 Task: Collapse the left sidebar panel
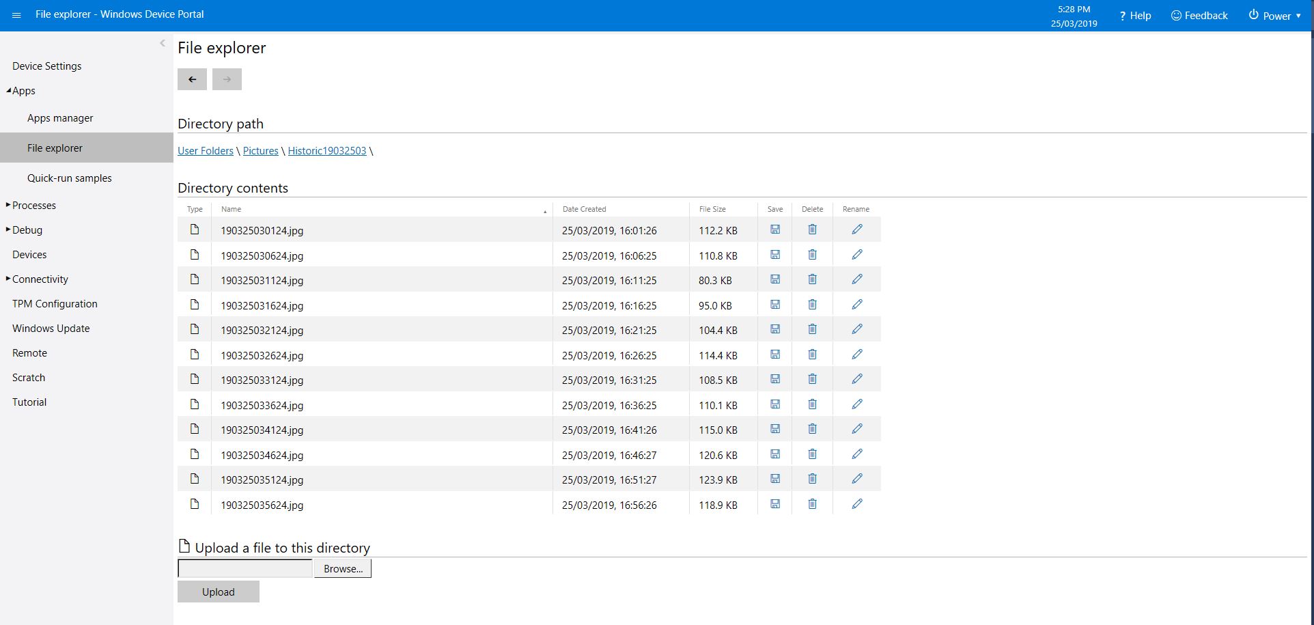(x=163, y=44)
